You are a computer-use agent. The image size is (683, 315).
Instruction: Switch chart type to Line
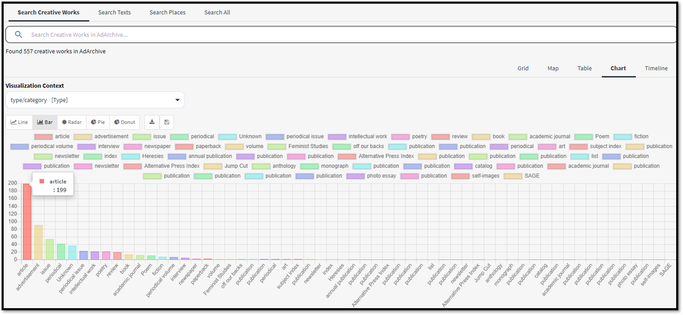[19, 122]
